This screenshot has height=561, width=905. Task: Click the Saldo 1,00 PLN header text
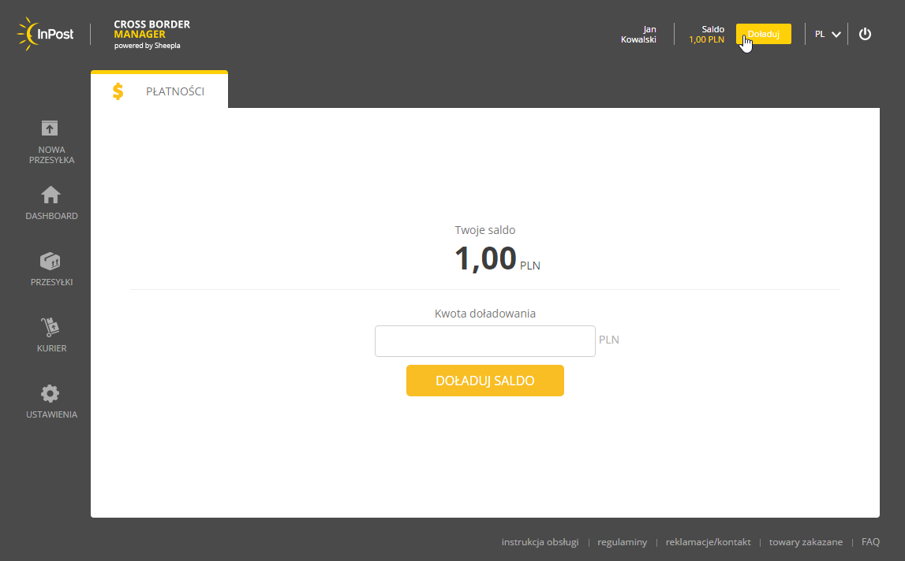click(706, 34)
